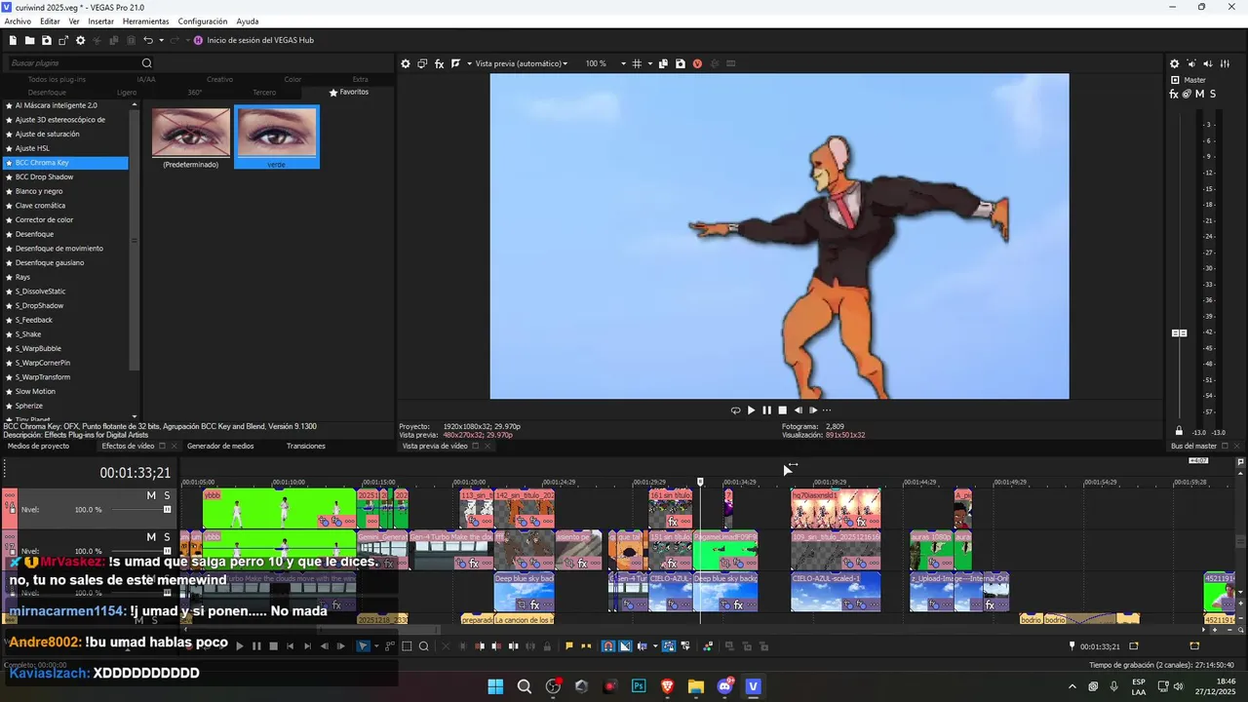Open the Archivo menu
The height and width of the screenshot is (702, 1248).
[18, 20]
